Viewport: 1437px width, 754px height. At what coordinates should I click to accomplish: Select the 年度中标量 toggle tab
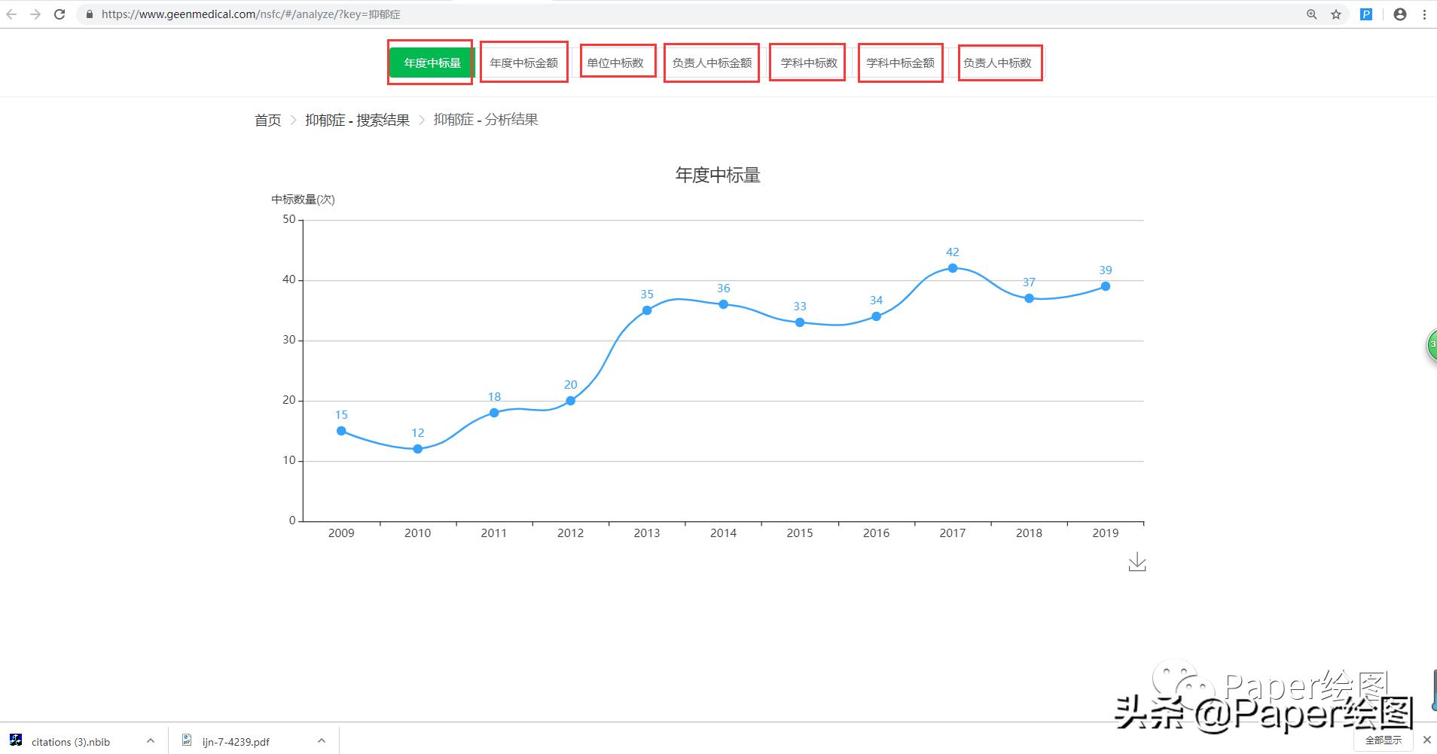tap(430, 63)
